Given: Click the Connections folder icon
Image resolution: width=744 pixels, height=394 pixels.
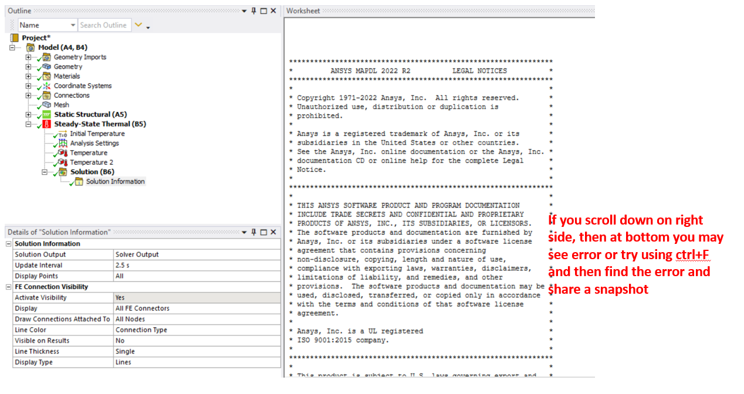Looking at the screenshot, I should pyautogui.click(x=46, y=96).
